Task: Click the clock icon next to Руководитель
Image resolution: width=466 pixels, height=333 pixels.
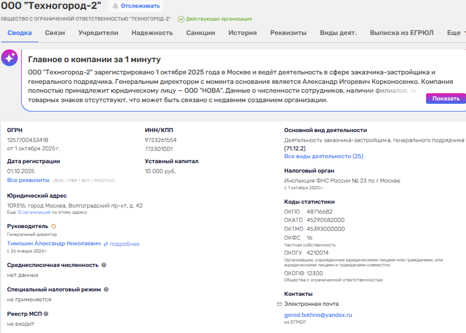Action: [x=54, y=226]
